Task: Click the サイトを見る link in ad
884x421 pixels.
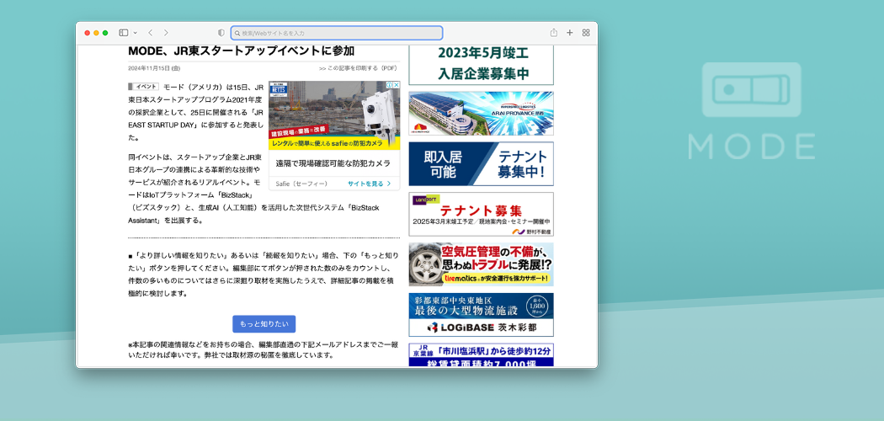Action: (369, 184)
